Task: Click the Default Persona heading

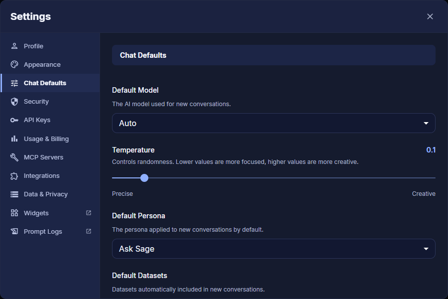Action: pos(138,216)
